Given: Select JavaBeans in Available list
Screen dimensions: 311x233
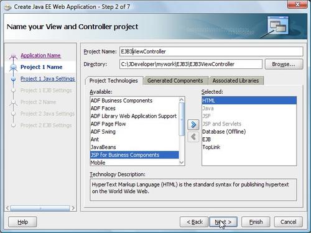Looking at the screenshot, I should [x=134, y=147].
